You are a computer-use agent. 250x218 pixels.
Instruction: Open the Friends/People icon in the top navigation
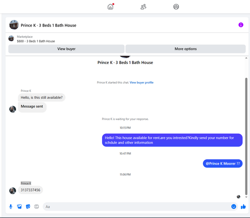pyautogui.click(x=143, y=6)
